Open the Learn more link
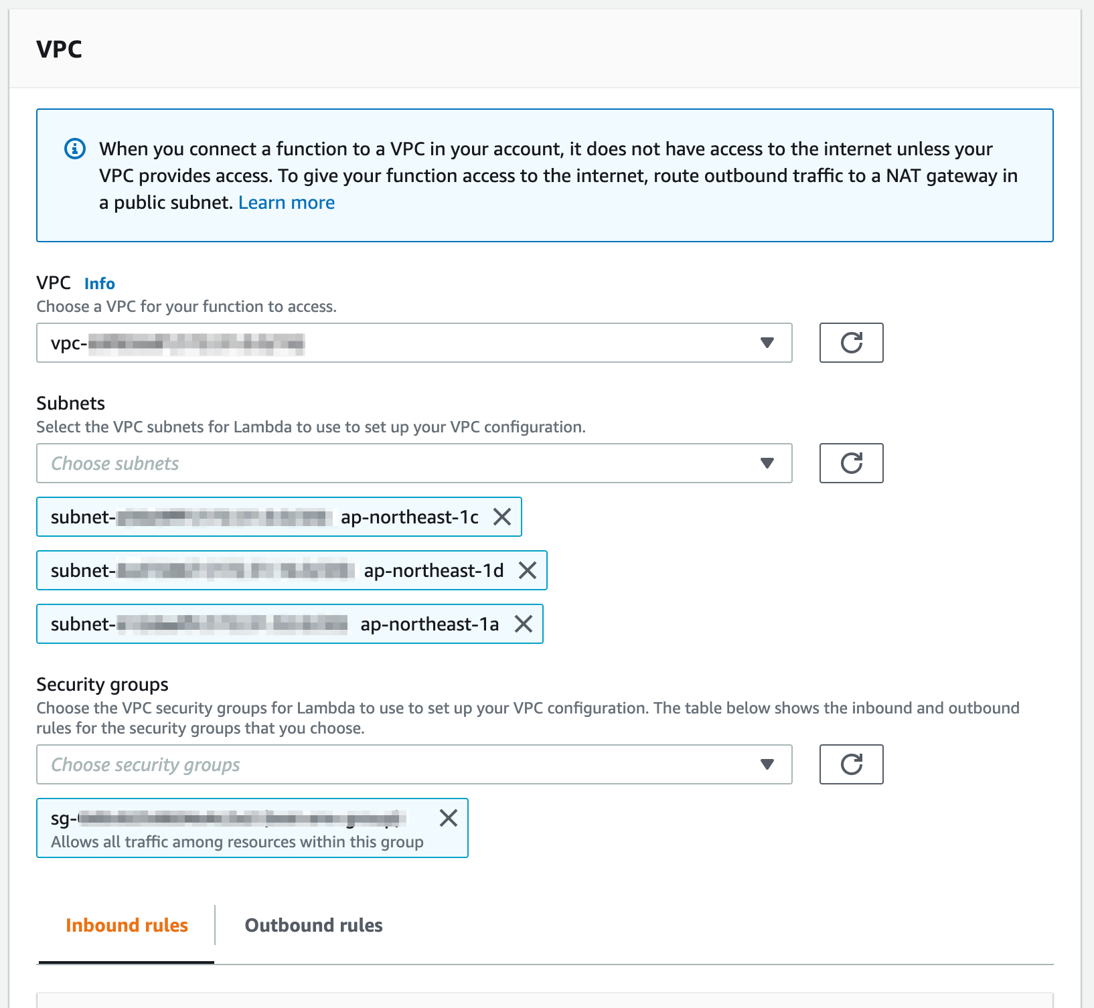Screen dimensions: 1094x1008 point(287,203)
